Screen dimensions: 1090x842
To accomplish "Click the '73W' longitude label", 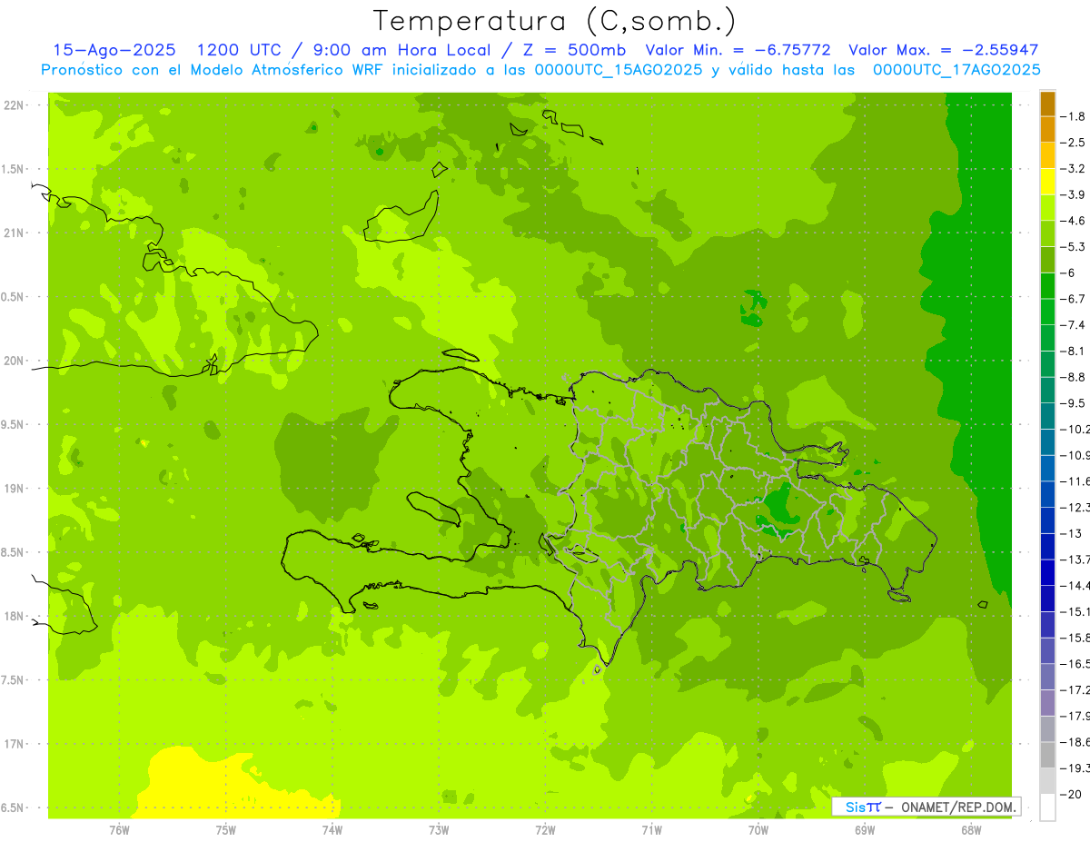I will pyautogui.click(x=439, y=830).
